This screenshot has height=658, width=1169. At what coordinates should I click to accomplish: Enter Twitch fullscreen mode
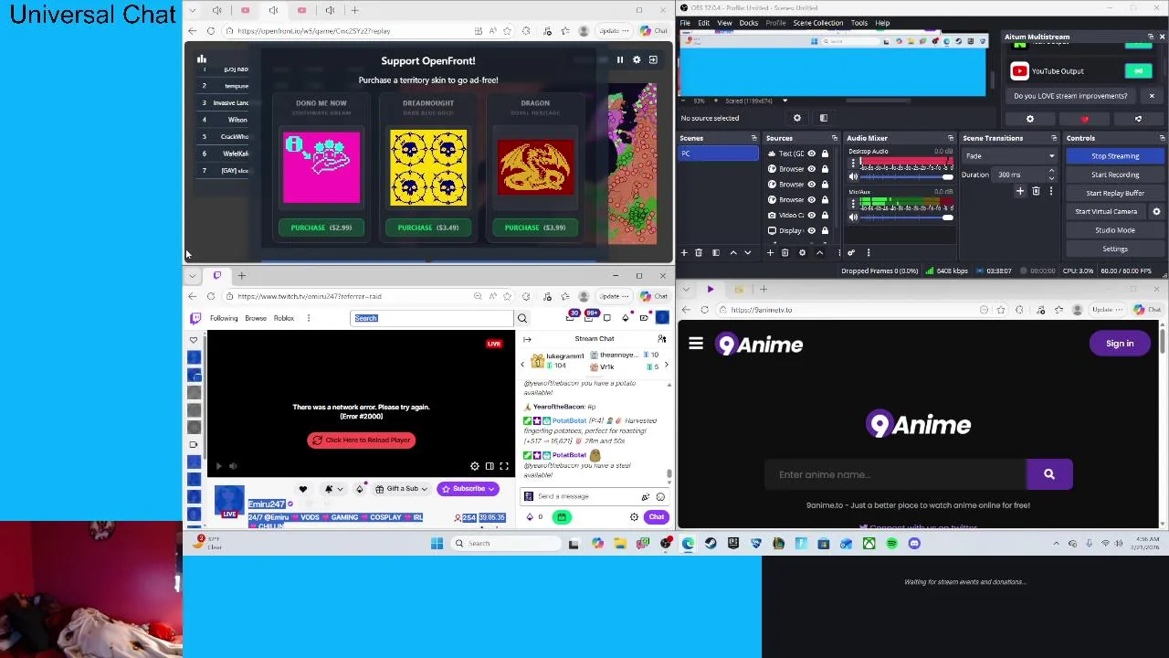click(x=504, y=466)
